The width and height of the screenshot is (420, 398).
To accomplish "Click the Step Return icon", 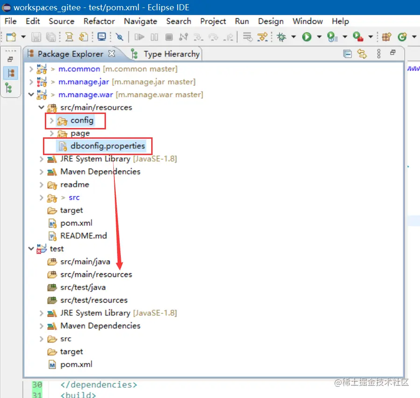I will click(228, 37).
